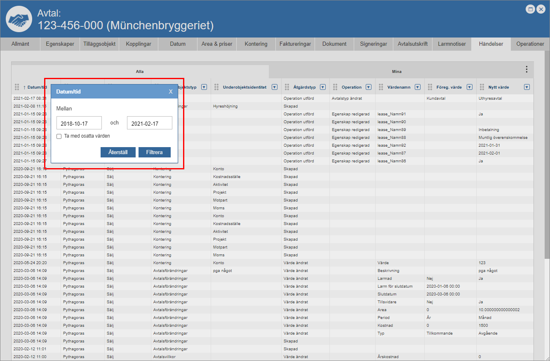Image resolution: width=550 pixels, height=361 pixels.
Task: Click the start date field 2018-10-17
Action: click(x=79, y=123)
